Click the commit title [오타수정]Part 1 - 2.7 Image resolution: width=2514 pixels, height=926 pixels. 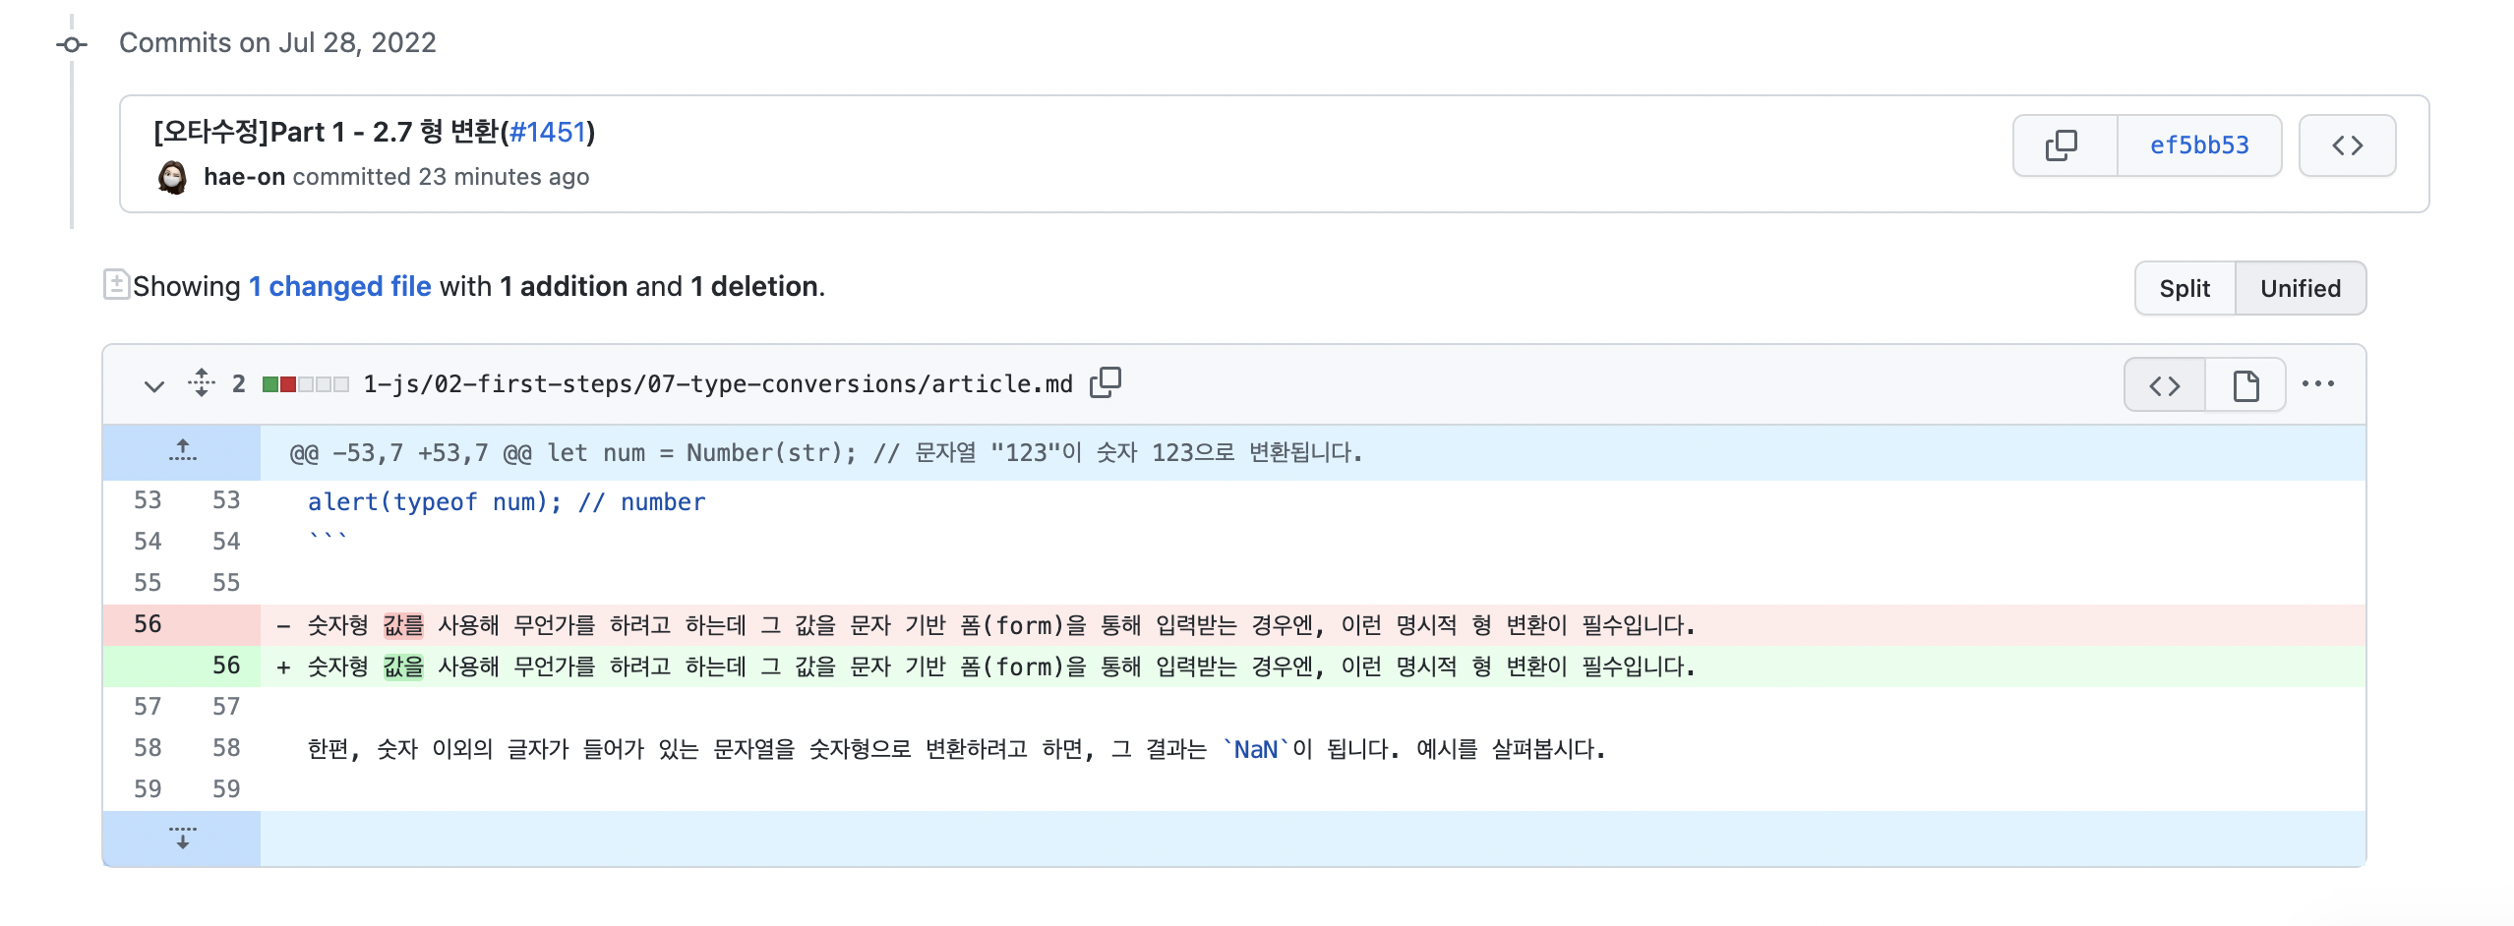click(x=330, y=132)
